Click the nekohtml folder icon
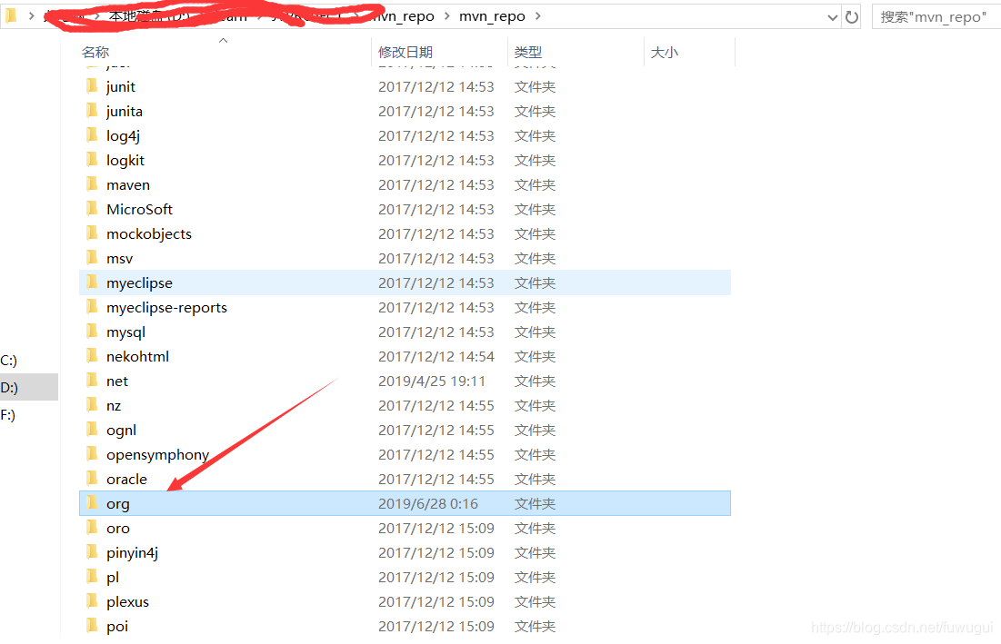This screenshot has height=644, width=1001. point(92,356)
